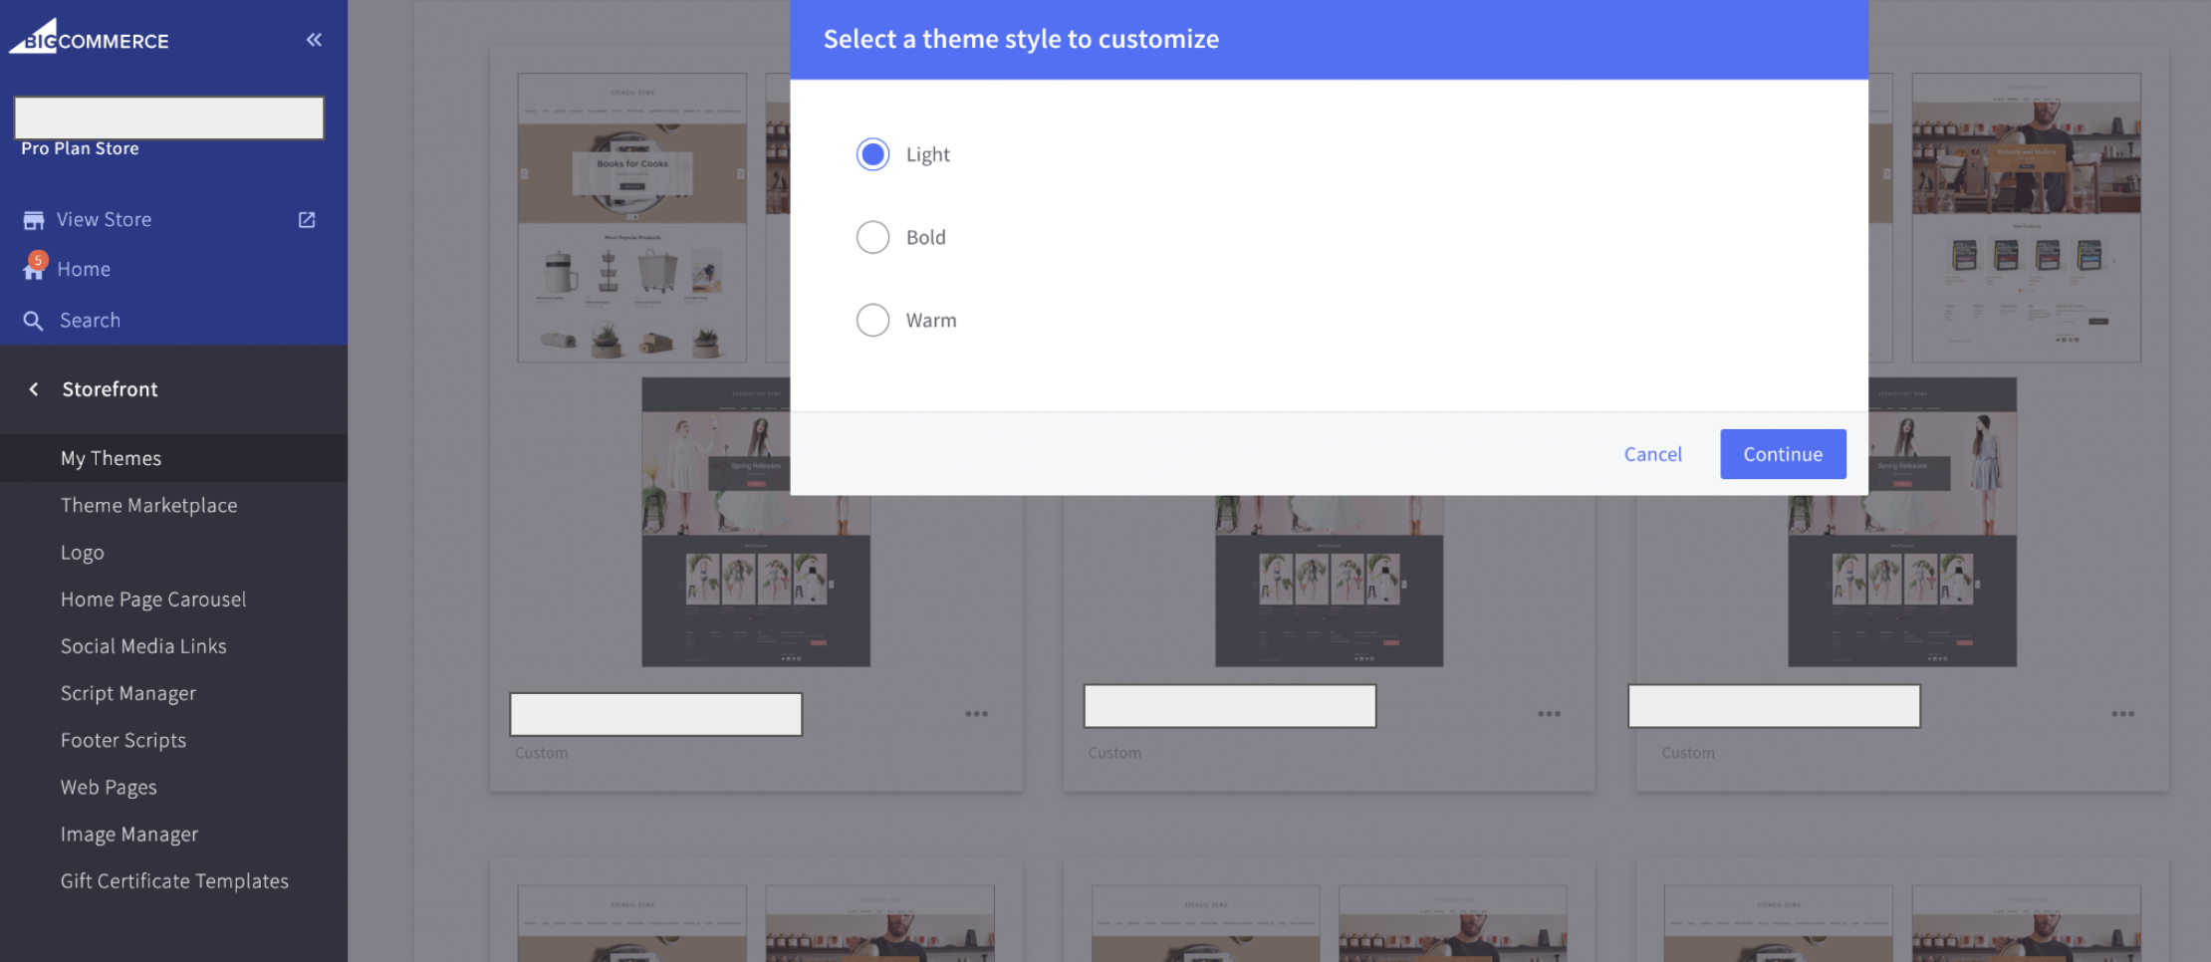Click the View Store storefront icon
This screenshot has width=2211, height=962.
tap(34, 220)
